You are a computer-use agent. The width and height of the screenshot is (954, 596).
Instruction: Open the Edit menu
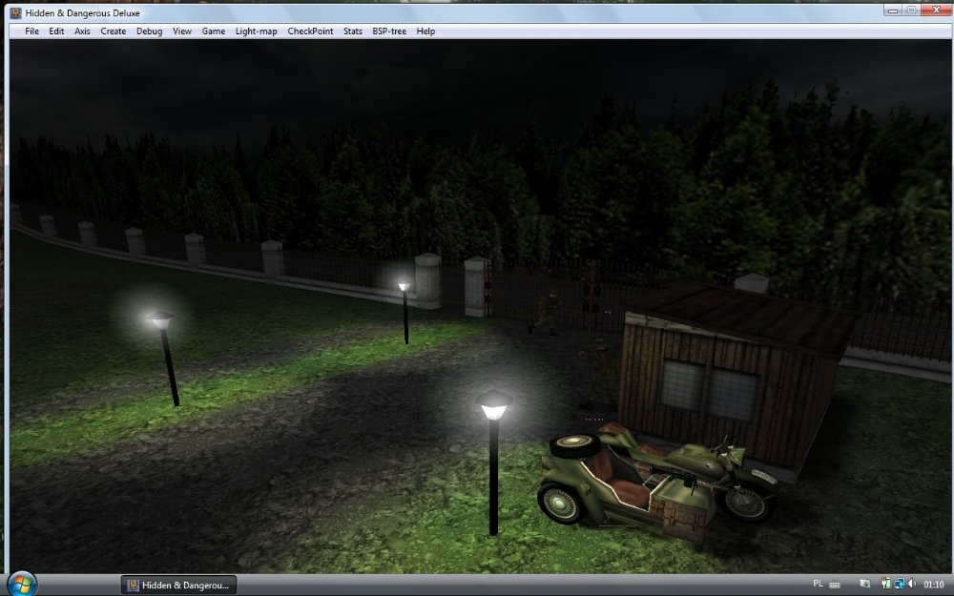[56, 31]
